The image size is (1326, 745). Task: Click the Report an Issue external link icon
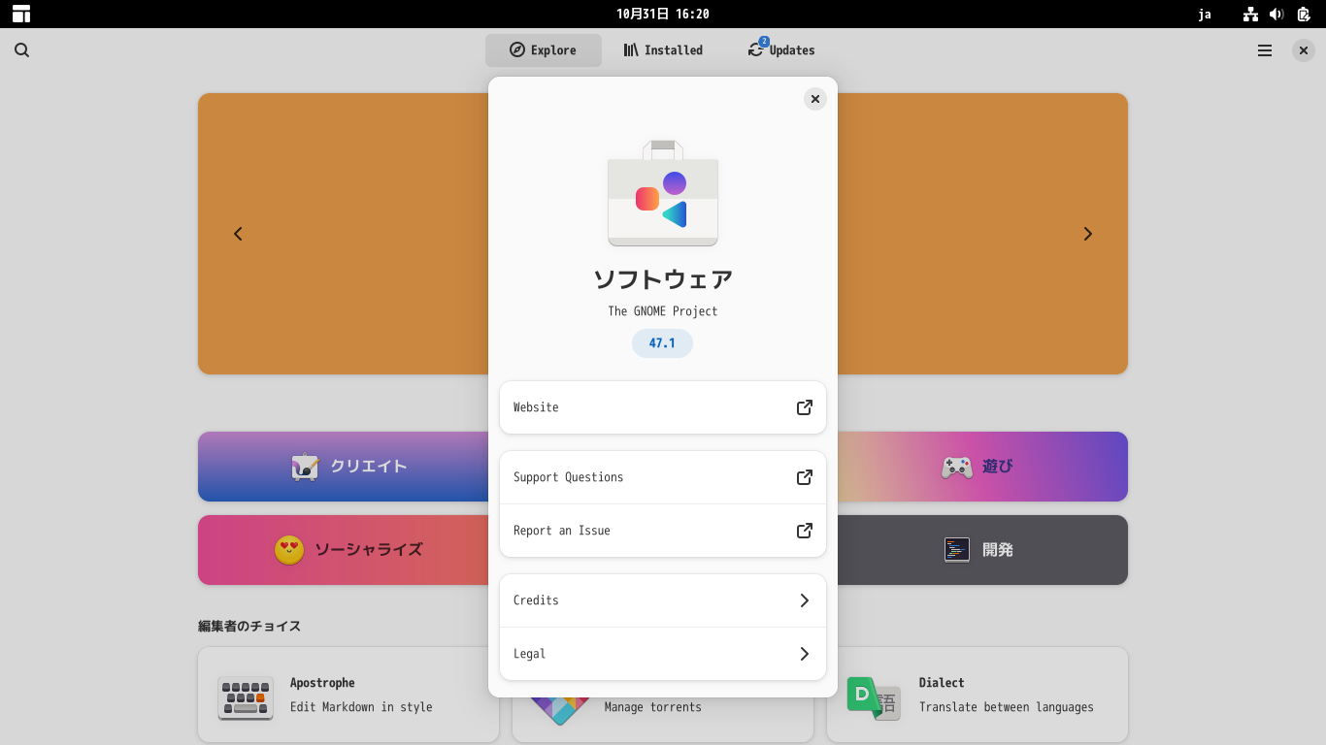coord(805,531)
